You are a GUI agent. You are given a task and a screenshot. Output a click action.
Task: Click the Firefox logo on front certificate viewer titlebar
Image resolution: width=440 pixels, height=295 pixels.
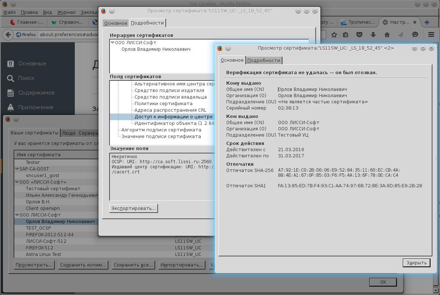tap(220, 48)
